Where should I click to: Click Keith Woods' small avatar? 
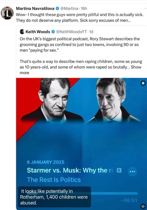22,32
